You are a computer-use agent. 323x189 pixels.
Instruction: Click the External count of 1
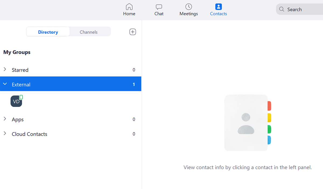tap(134, 84)
